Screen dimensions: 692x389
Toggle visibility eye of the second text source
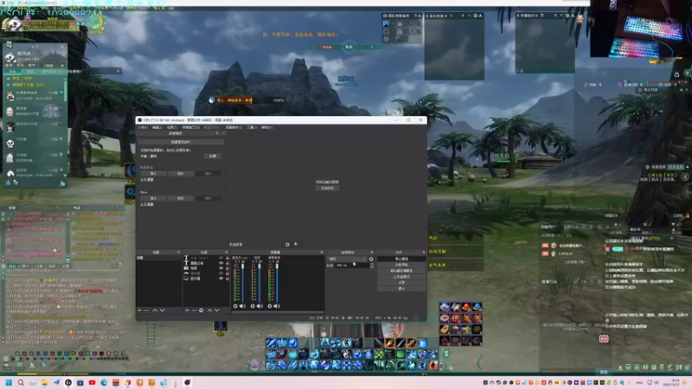click(221, 264)
